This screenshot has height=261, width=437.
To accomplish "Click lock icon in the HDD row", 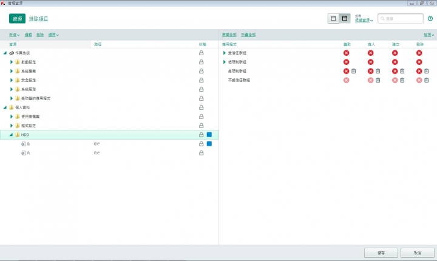I will pos(201,135).
